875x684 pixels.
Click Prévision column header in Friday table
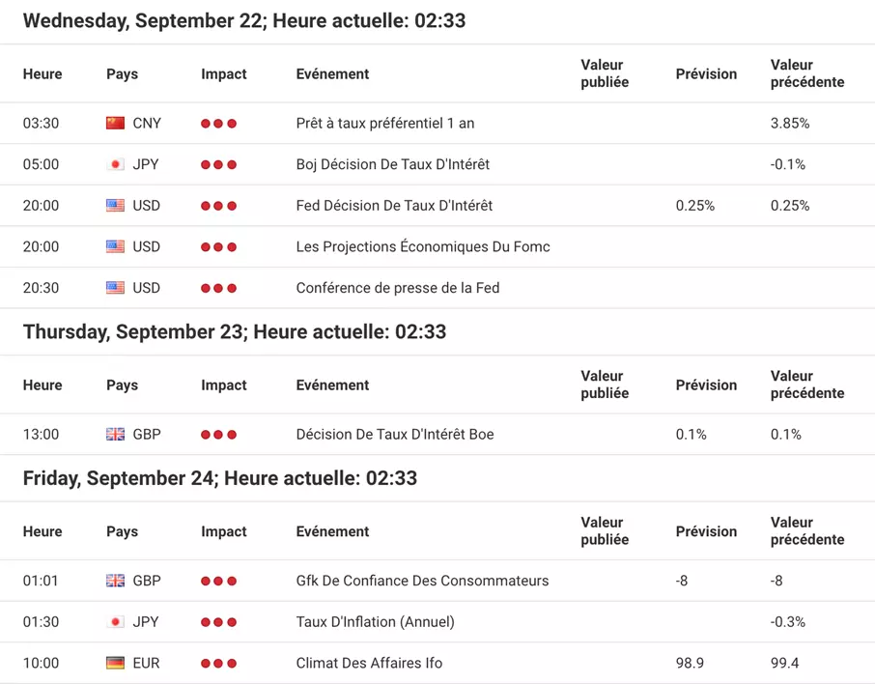point(707,531)
